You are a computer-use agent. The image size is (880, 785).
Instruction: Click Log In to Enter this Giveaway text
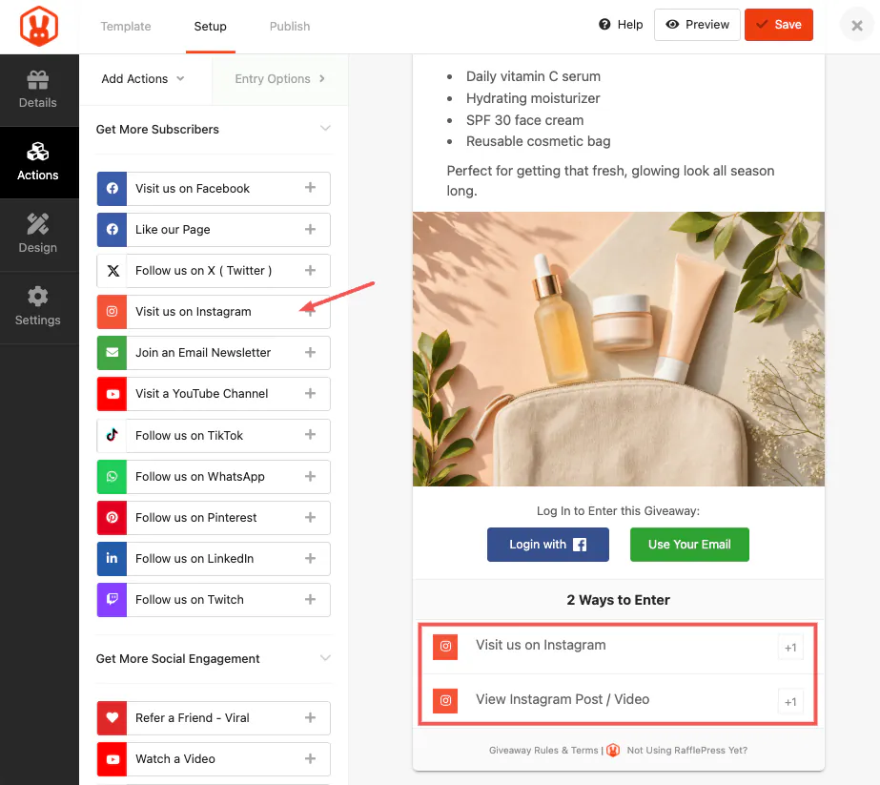[618, 511]
